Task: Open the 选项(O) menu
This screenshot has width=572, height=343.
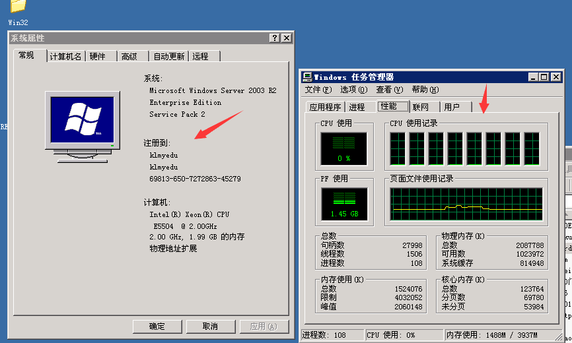Action: (353, 90)
